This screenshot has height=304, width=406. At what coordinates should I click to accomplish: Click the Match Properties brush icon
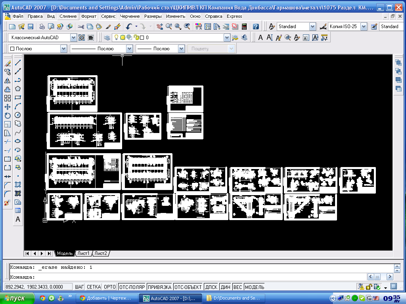(108, 27)
